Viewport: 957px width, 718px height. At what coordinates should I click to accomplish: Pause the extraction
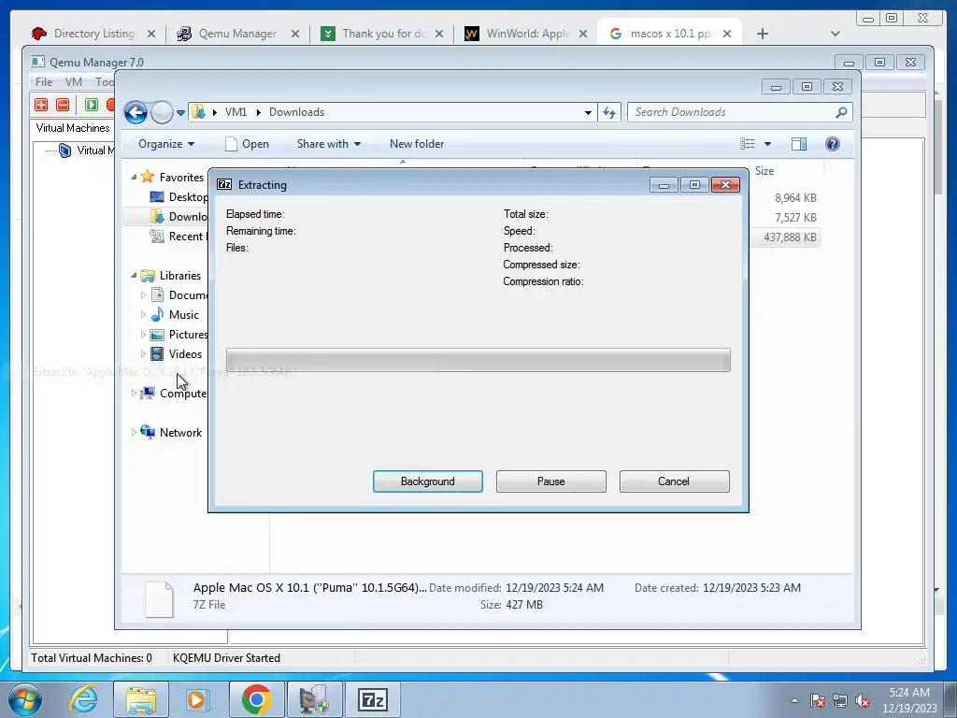550,481
